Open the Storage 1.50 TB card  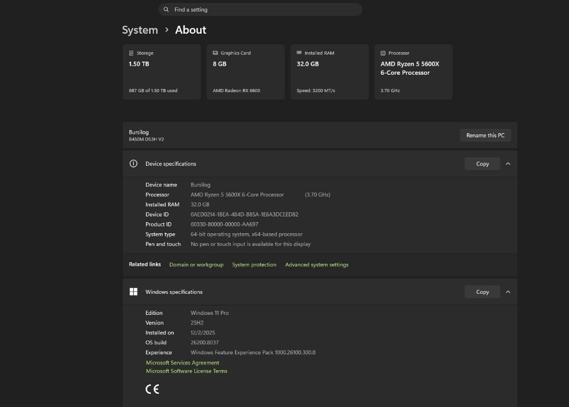(162, 72)
